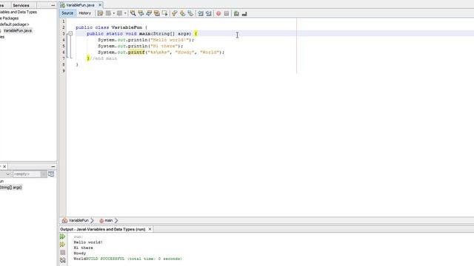Go to Previous Bookmark icon
Viewport: 474px width, 266px height.
click(175, 13)
